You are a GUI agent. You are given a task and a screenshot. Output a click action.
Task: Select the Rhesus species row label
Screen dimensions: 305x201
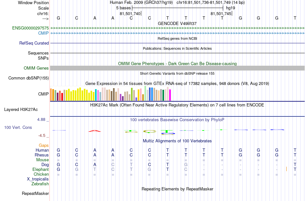click(x=42, y=155)
